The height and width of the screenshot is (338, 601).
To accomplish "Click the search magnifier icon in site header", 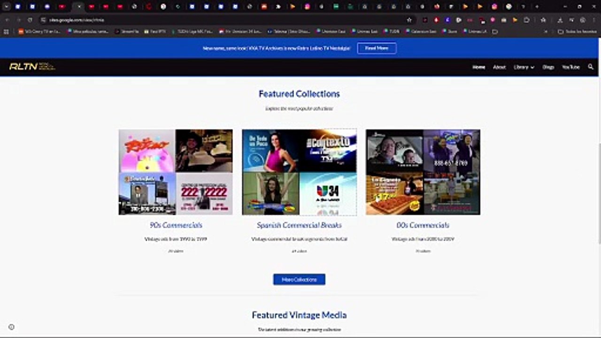I will pyautogui.click(x=591, y=67).
